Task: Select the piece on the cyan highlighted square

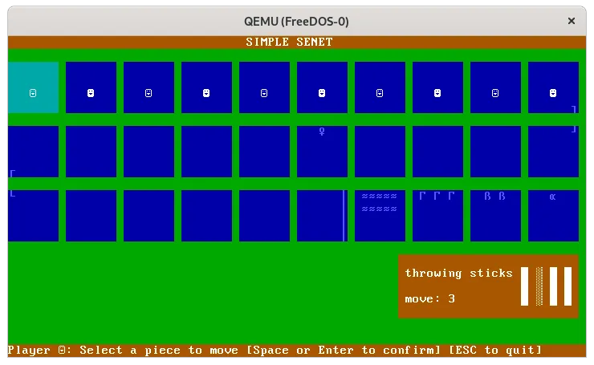Action: click(33, 93)
